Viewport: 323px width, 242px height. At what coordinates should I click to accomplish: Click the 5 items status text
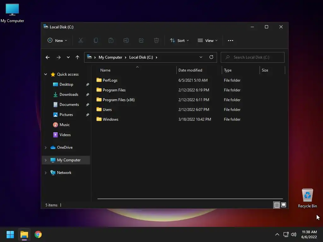pos(51,205)
